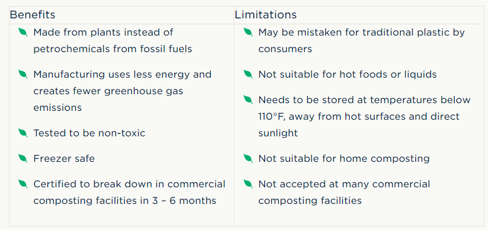Click leaf icon next to 'Not suitable for home composting'

click(x=248, y=158)
